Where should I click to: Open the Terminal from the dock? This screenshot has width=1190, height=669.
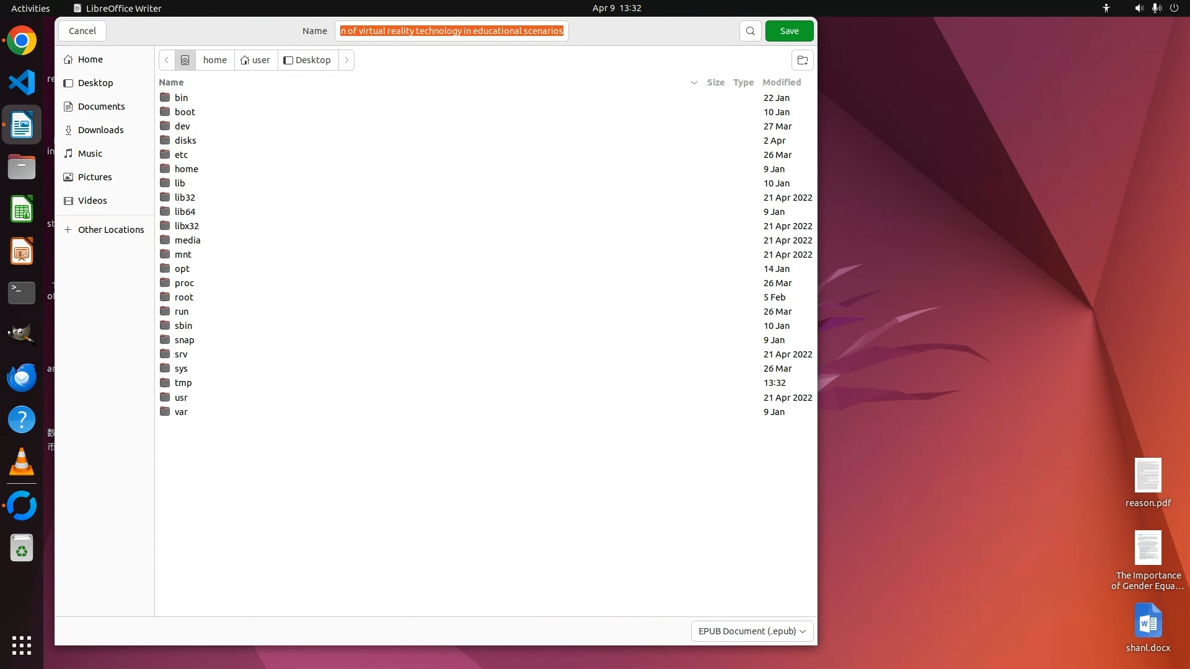pyautogui.click(x=22, y=292)
